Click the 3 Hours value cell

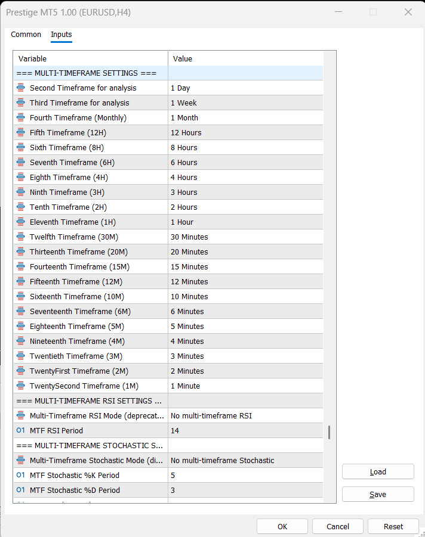click(245, 192)
